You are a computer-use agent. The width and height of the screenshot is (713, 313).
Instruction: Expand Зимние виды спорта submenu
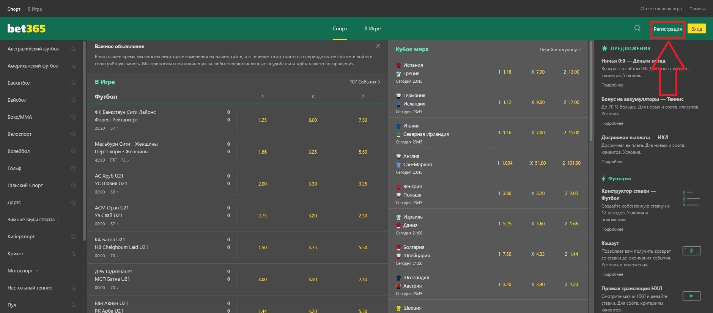pos(33,220)
